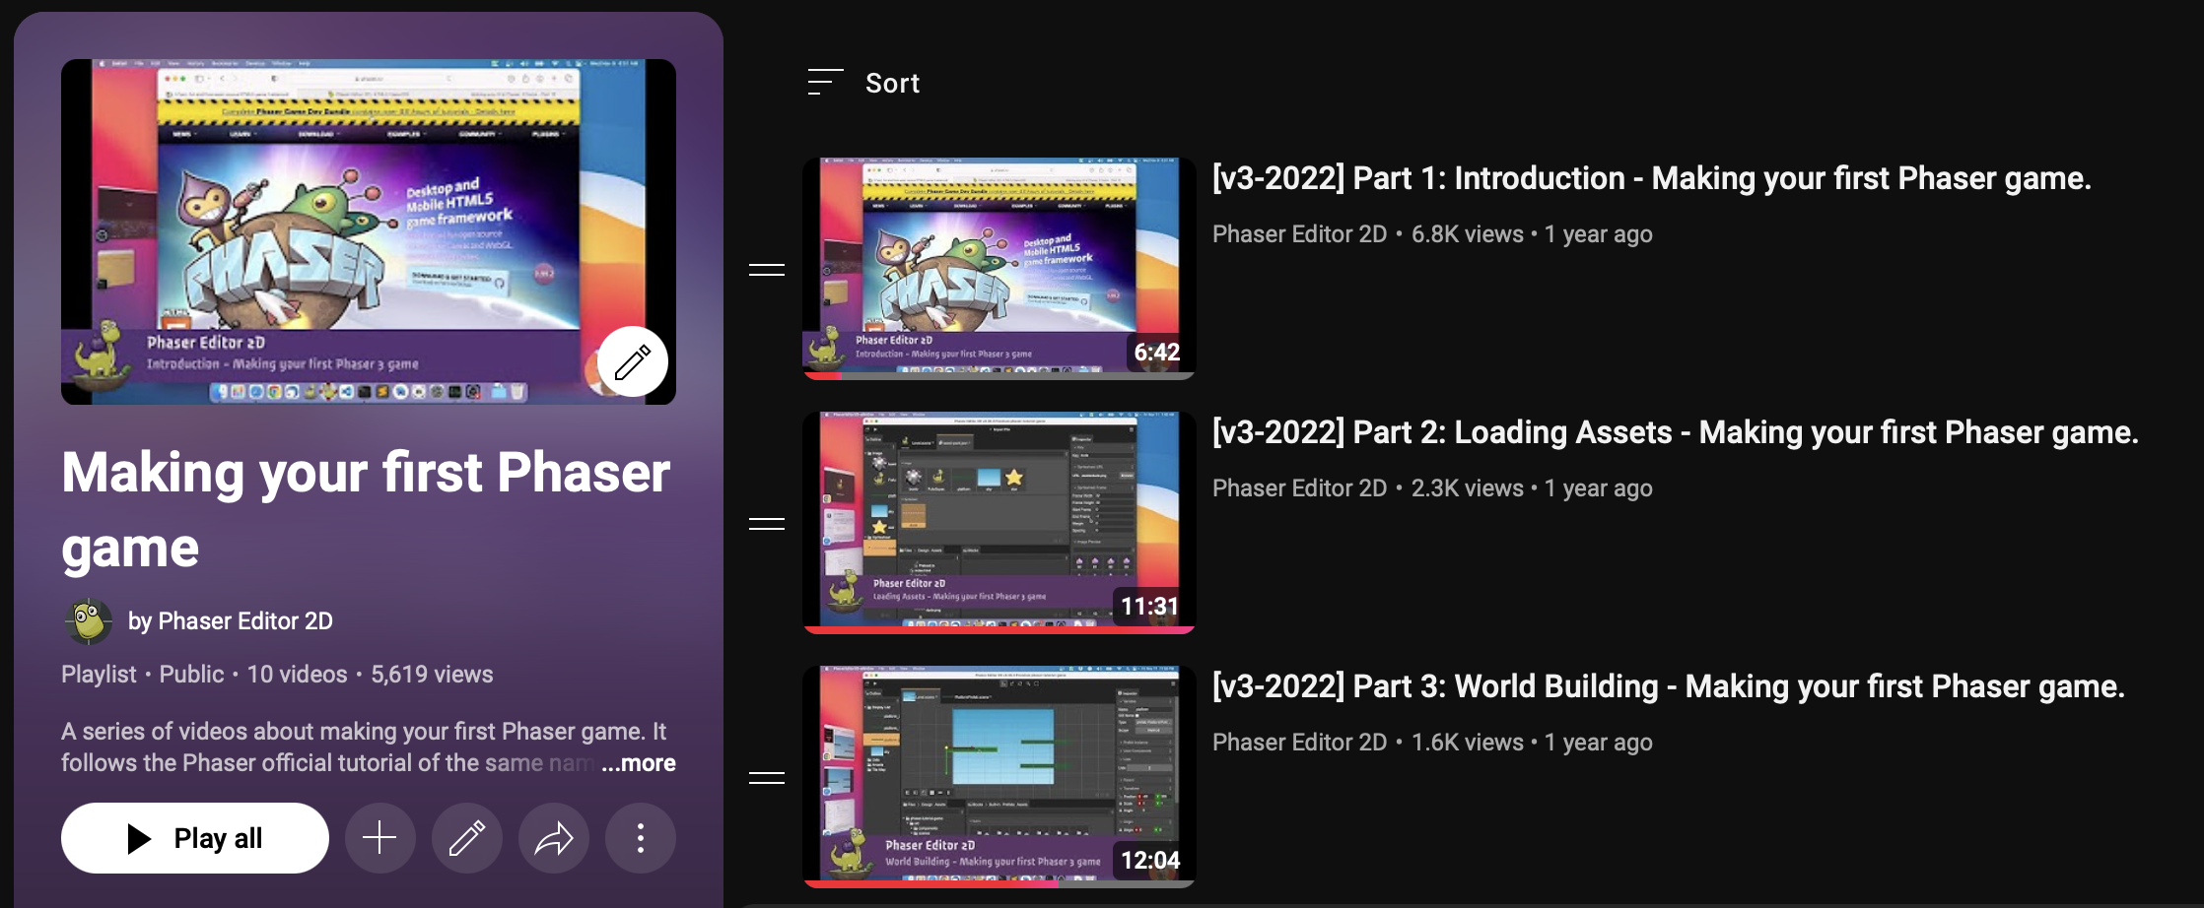Click the drag handle beside Part 1 video

[x=766, y=270]
